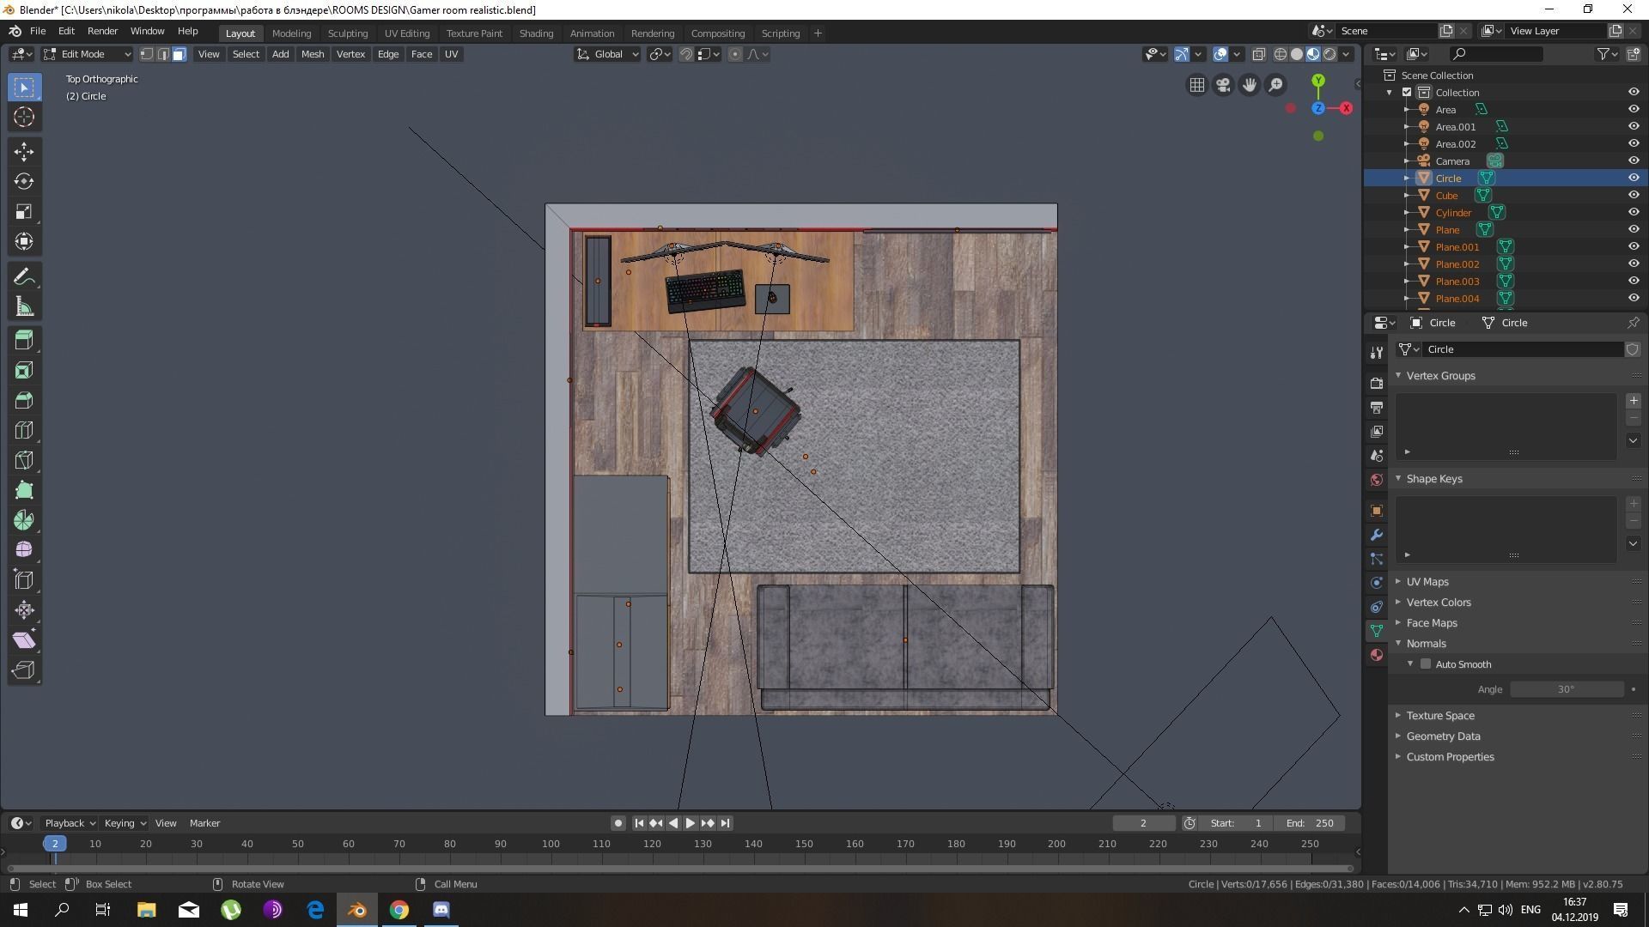Select the Move tool
The height and width of the screenshot is (927, 1649).
pos(24,152)
